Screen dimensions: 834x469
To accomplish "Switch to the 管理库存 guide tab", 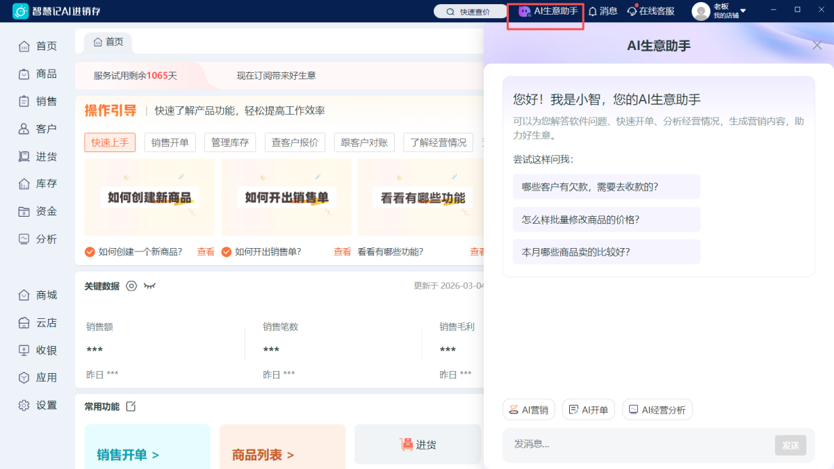I will (230, 142).
